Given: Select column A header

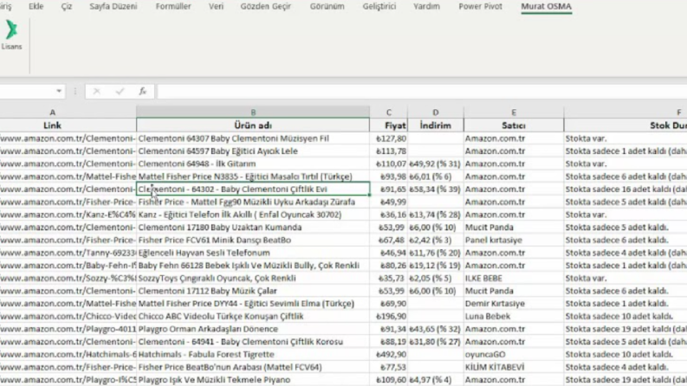Looking at the screenshot, I should click(52, 112).
